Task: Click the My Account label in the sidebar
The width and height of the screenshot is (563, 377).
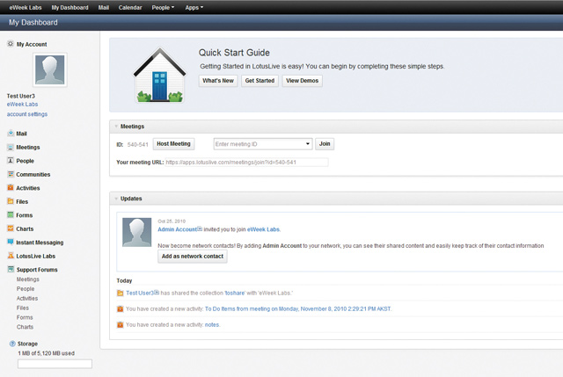Action: [32, 44]
